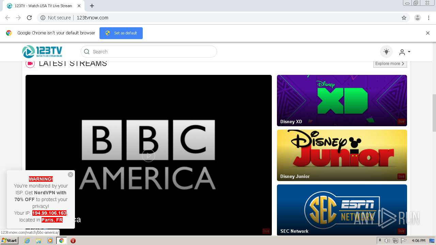Click the live badge on Disney XD
The width and height of the screenshot is (436, 245).
tap(401, 121)
